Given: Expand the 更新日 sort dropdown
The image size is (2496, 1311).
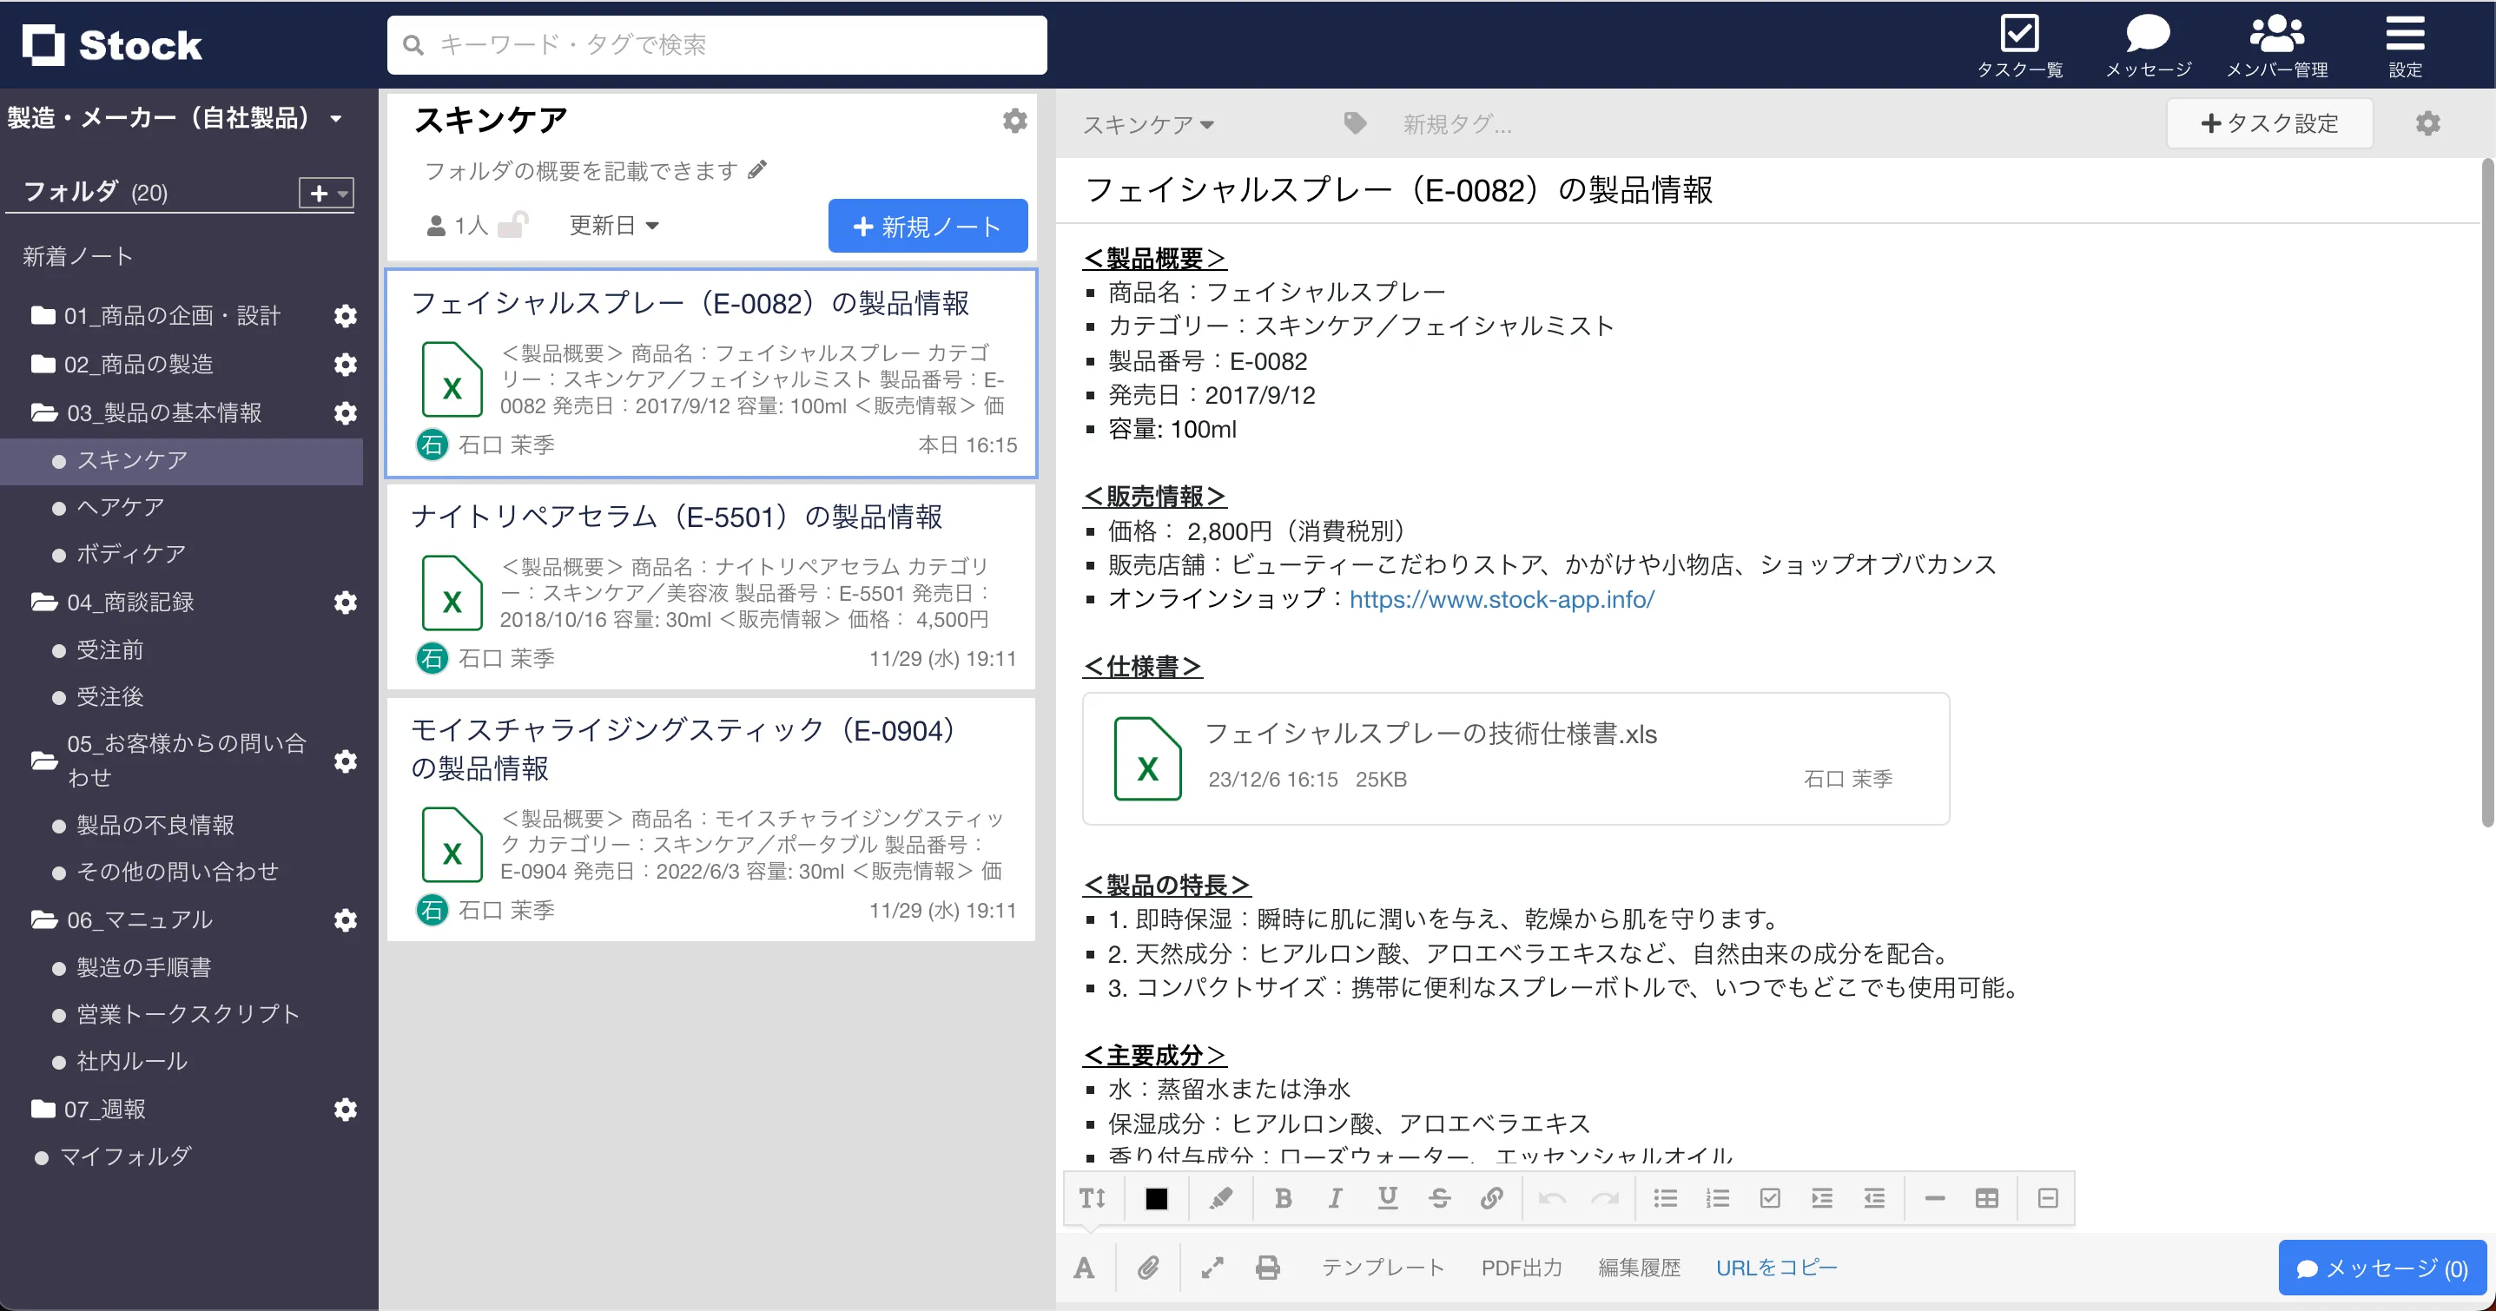Looking at the screenshot, I should (x=613, y=225).
